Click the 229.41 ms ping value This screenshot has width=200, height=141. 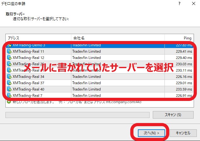tap(184, 51)
